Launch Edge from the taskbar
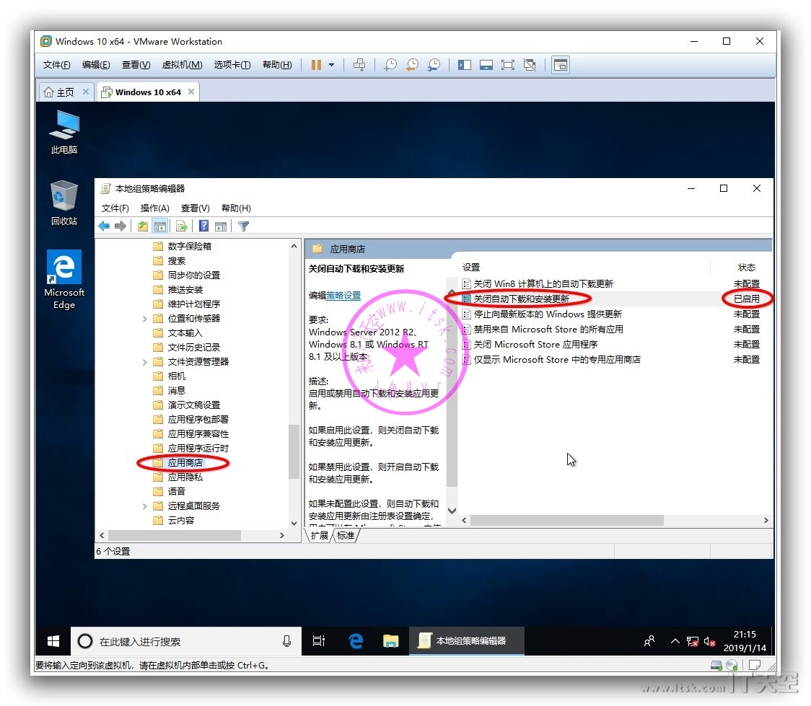 [x=356, y=641]
